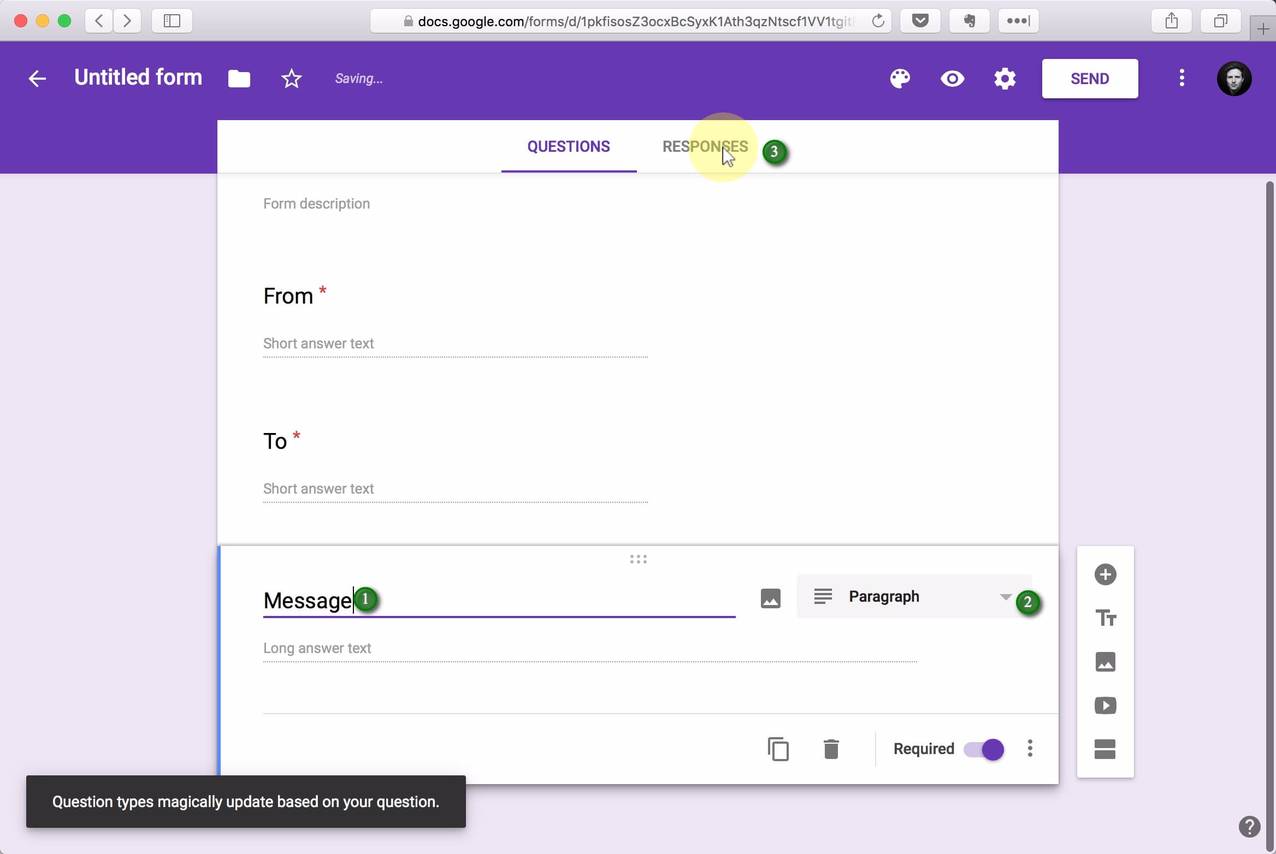Open the header more options menu beside SEND
Screen dimensions: 1276x854
1182,78
